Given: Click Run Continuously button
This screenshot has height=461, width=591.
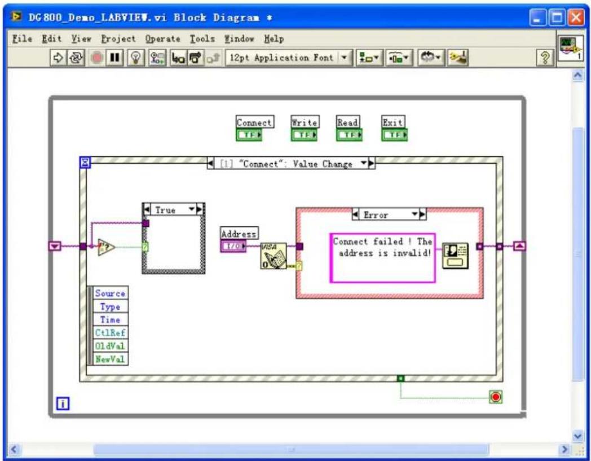Looking at the screenshot, I should click(76, 58).
